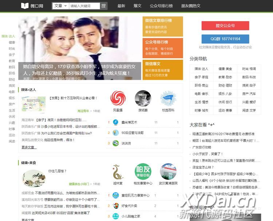Select 媒体·达人 in left sidebar

pos(8,36)
